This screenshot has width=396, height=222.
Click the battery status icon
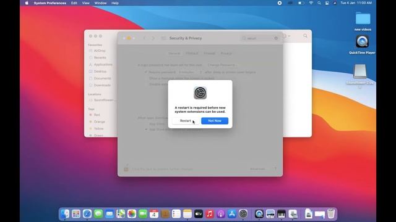click(x=301, y=3)
